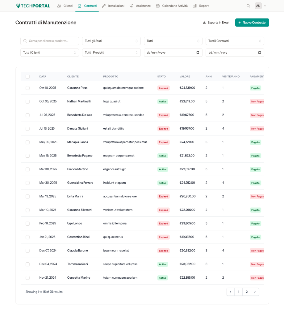The image size is (284, 316).
Task: Expand the Tutti gli Stati dropdown
Action: [111, 41]
